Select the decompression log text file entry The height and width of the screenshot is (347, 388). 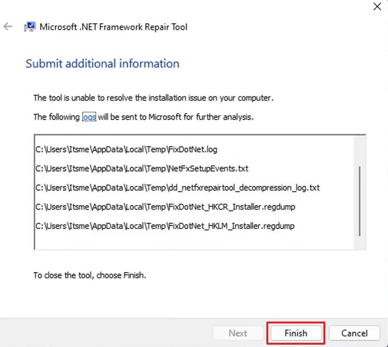177,188
